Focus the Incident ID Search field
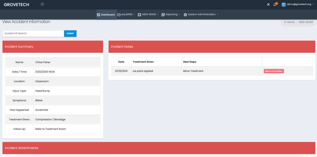This screenshot has width=317, height=157. click(x=33, y=33)
